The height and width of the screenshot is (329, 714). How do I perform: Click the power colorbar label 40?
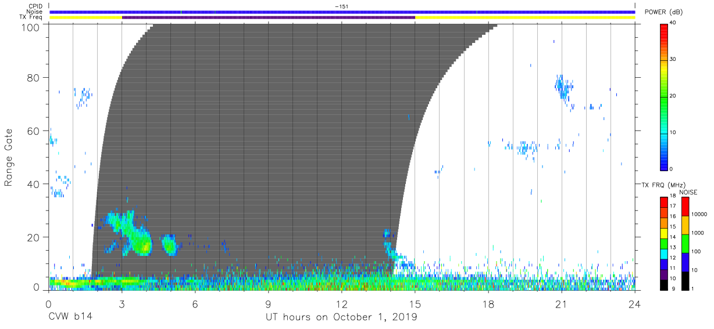pos(674,23)
